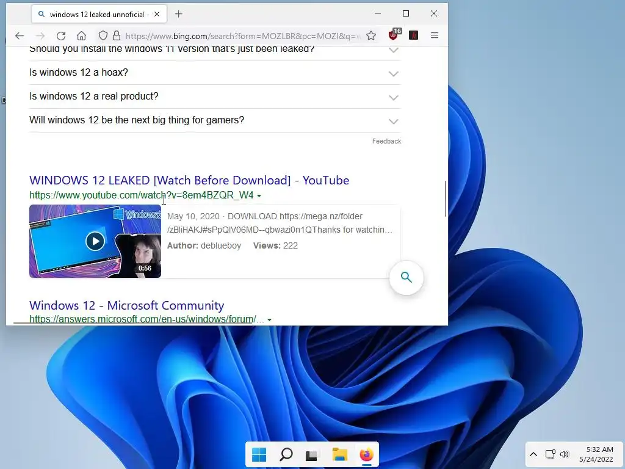Go back to previous page
This screenshot has width=625, height=469.
click(20, 36)
